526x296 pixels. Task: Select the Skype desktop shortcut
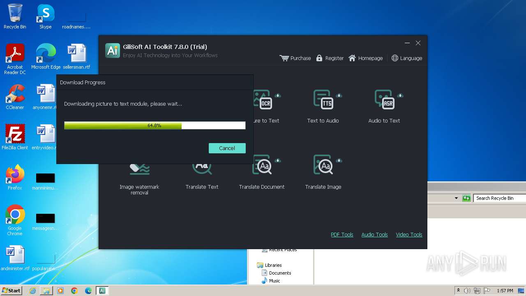tap(45, 16)
